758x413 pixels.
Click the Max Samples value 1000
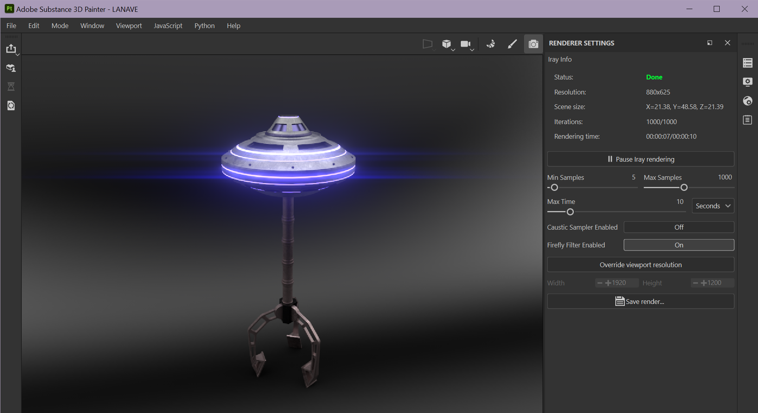725,177
